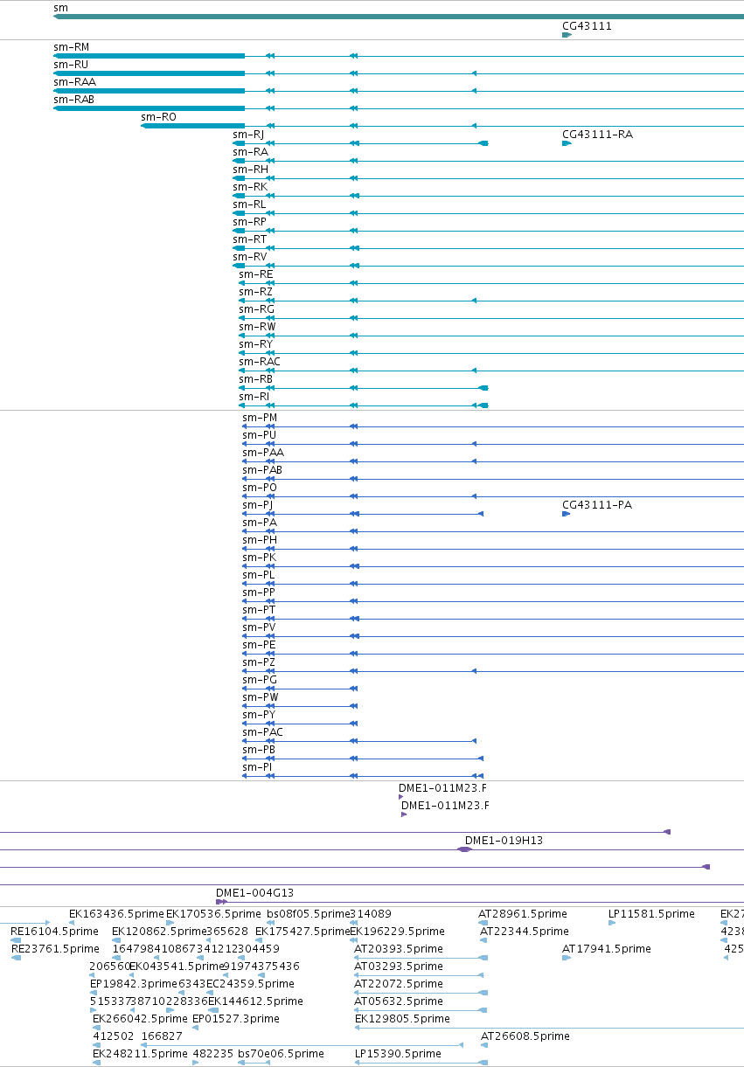The width and height of the screenshot is (744, 1067).
Task: Select the sm-RW transcript label
Action: point(257,327)
